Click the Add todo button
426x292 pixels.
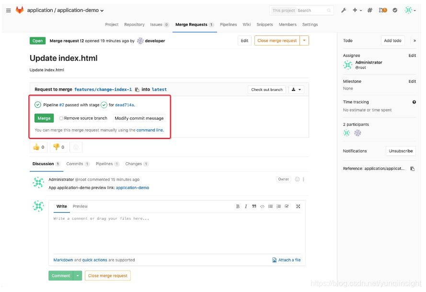coord(392,41)
